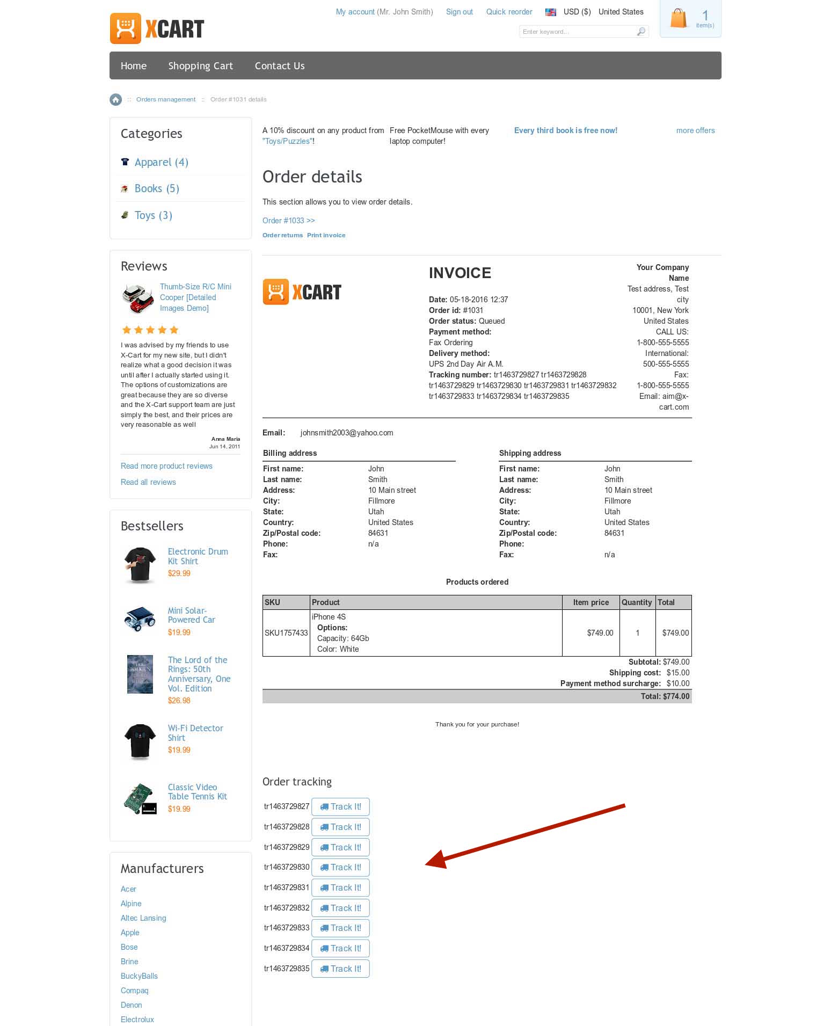Open Electronic Drum Kit Shirt title link
This screenshot has height=1026, width=831.
pos(198,556)
